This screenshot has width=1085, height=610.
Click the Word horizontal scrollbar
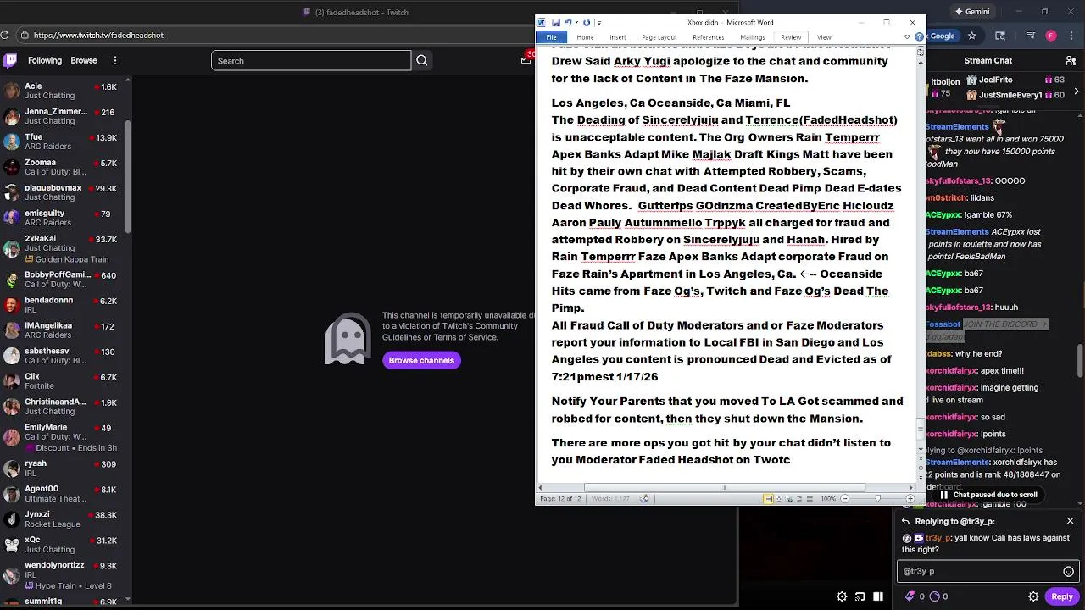click(725, 487)
